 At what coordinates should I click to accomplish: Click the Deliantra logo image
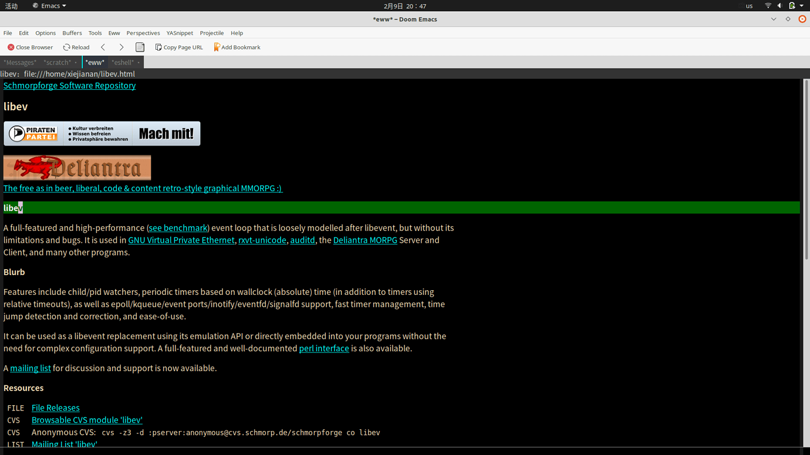coord(77,168)
